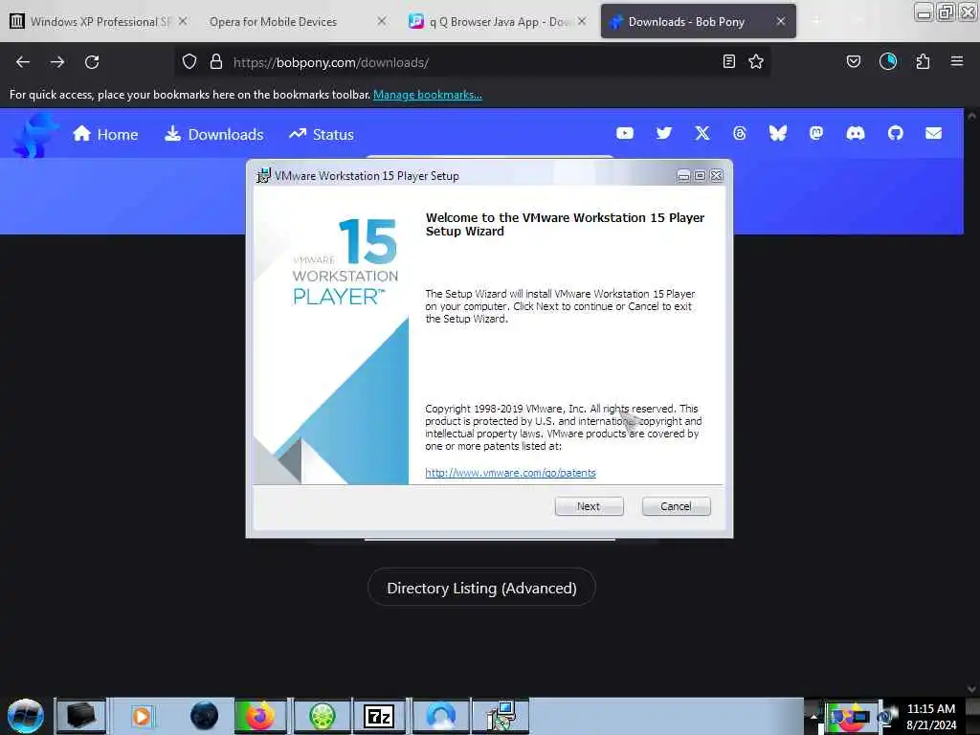Image resolution: width=980 pixels, height=735 pixels.
Task: Open the GitHub social icon
Action: click(x=896, y=133)
